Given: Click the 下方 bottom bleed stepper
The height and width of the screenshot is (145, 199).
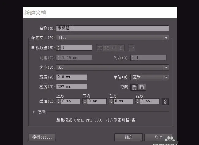Looking at the screenshot, I should click(x=85, y=101).
